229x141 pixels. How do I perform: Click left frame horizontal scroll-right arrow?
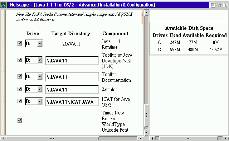141,138
